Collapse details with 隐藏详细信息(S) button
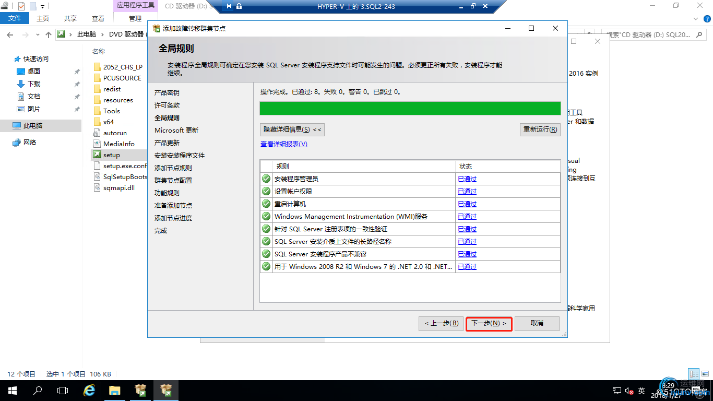Screen dimensions: 713x401 click(292, 129)
